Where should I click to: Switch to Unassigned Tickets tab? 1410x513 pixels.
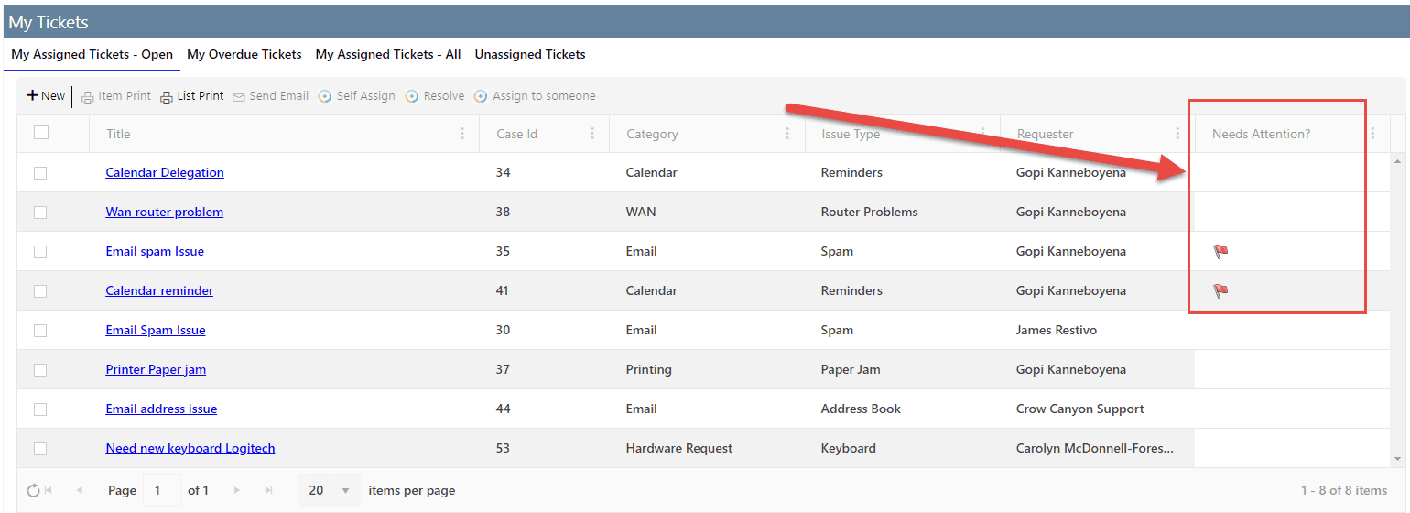pos(530,55)
